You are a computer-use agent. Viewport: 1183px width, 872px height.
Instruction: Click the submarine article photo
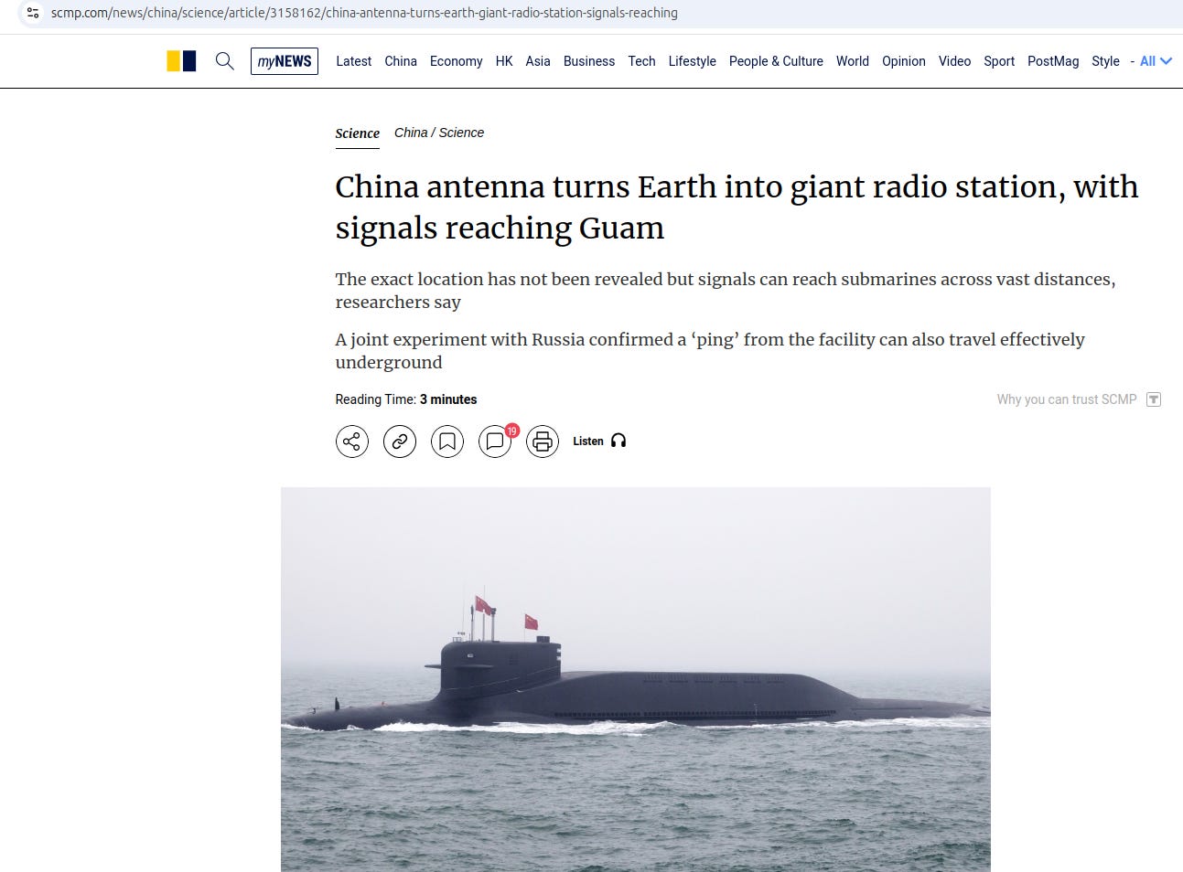point(636,679)
